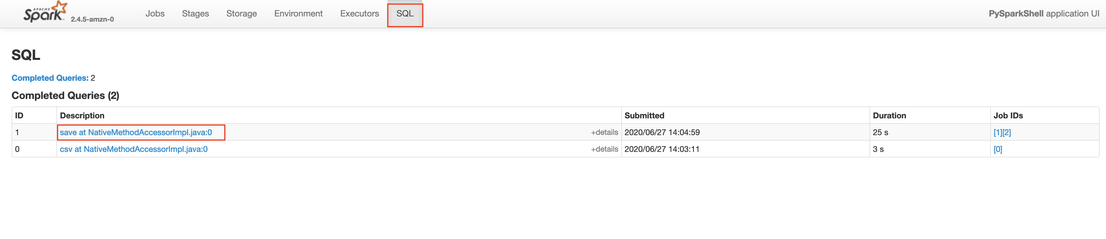Open the 'csv at NativeMethodAccessorImpl.java:0' query
This screenshot has height=239, width=1106.
(x=133, y=149)
